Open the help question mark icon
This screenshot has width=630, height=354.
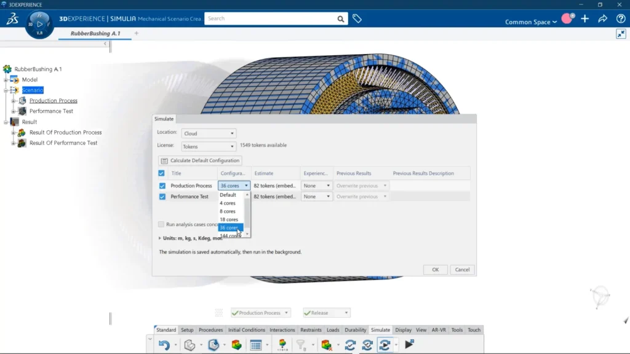(x=621, y=18)
